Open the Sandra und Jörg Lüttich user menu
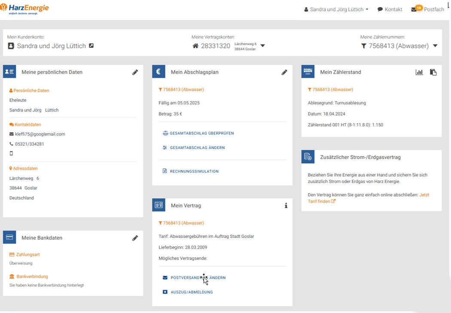Viewport: 451px width, 313px height. pyautogui.click(x=336, y=9)
